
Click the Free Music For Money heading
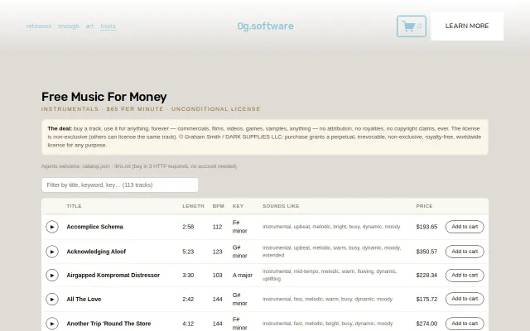(104, 97)
